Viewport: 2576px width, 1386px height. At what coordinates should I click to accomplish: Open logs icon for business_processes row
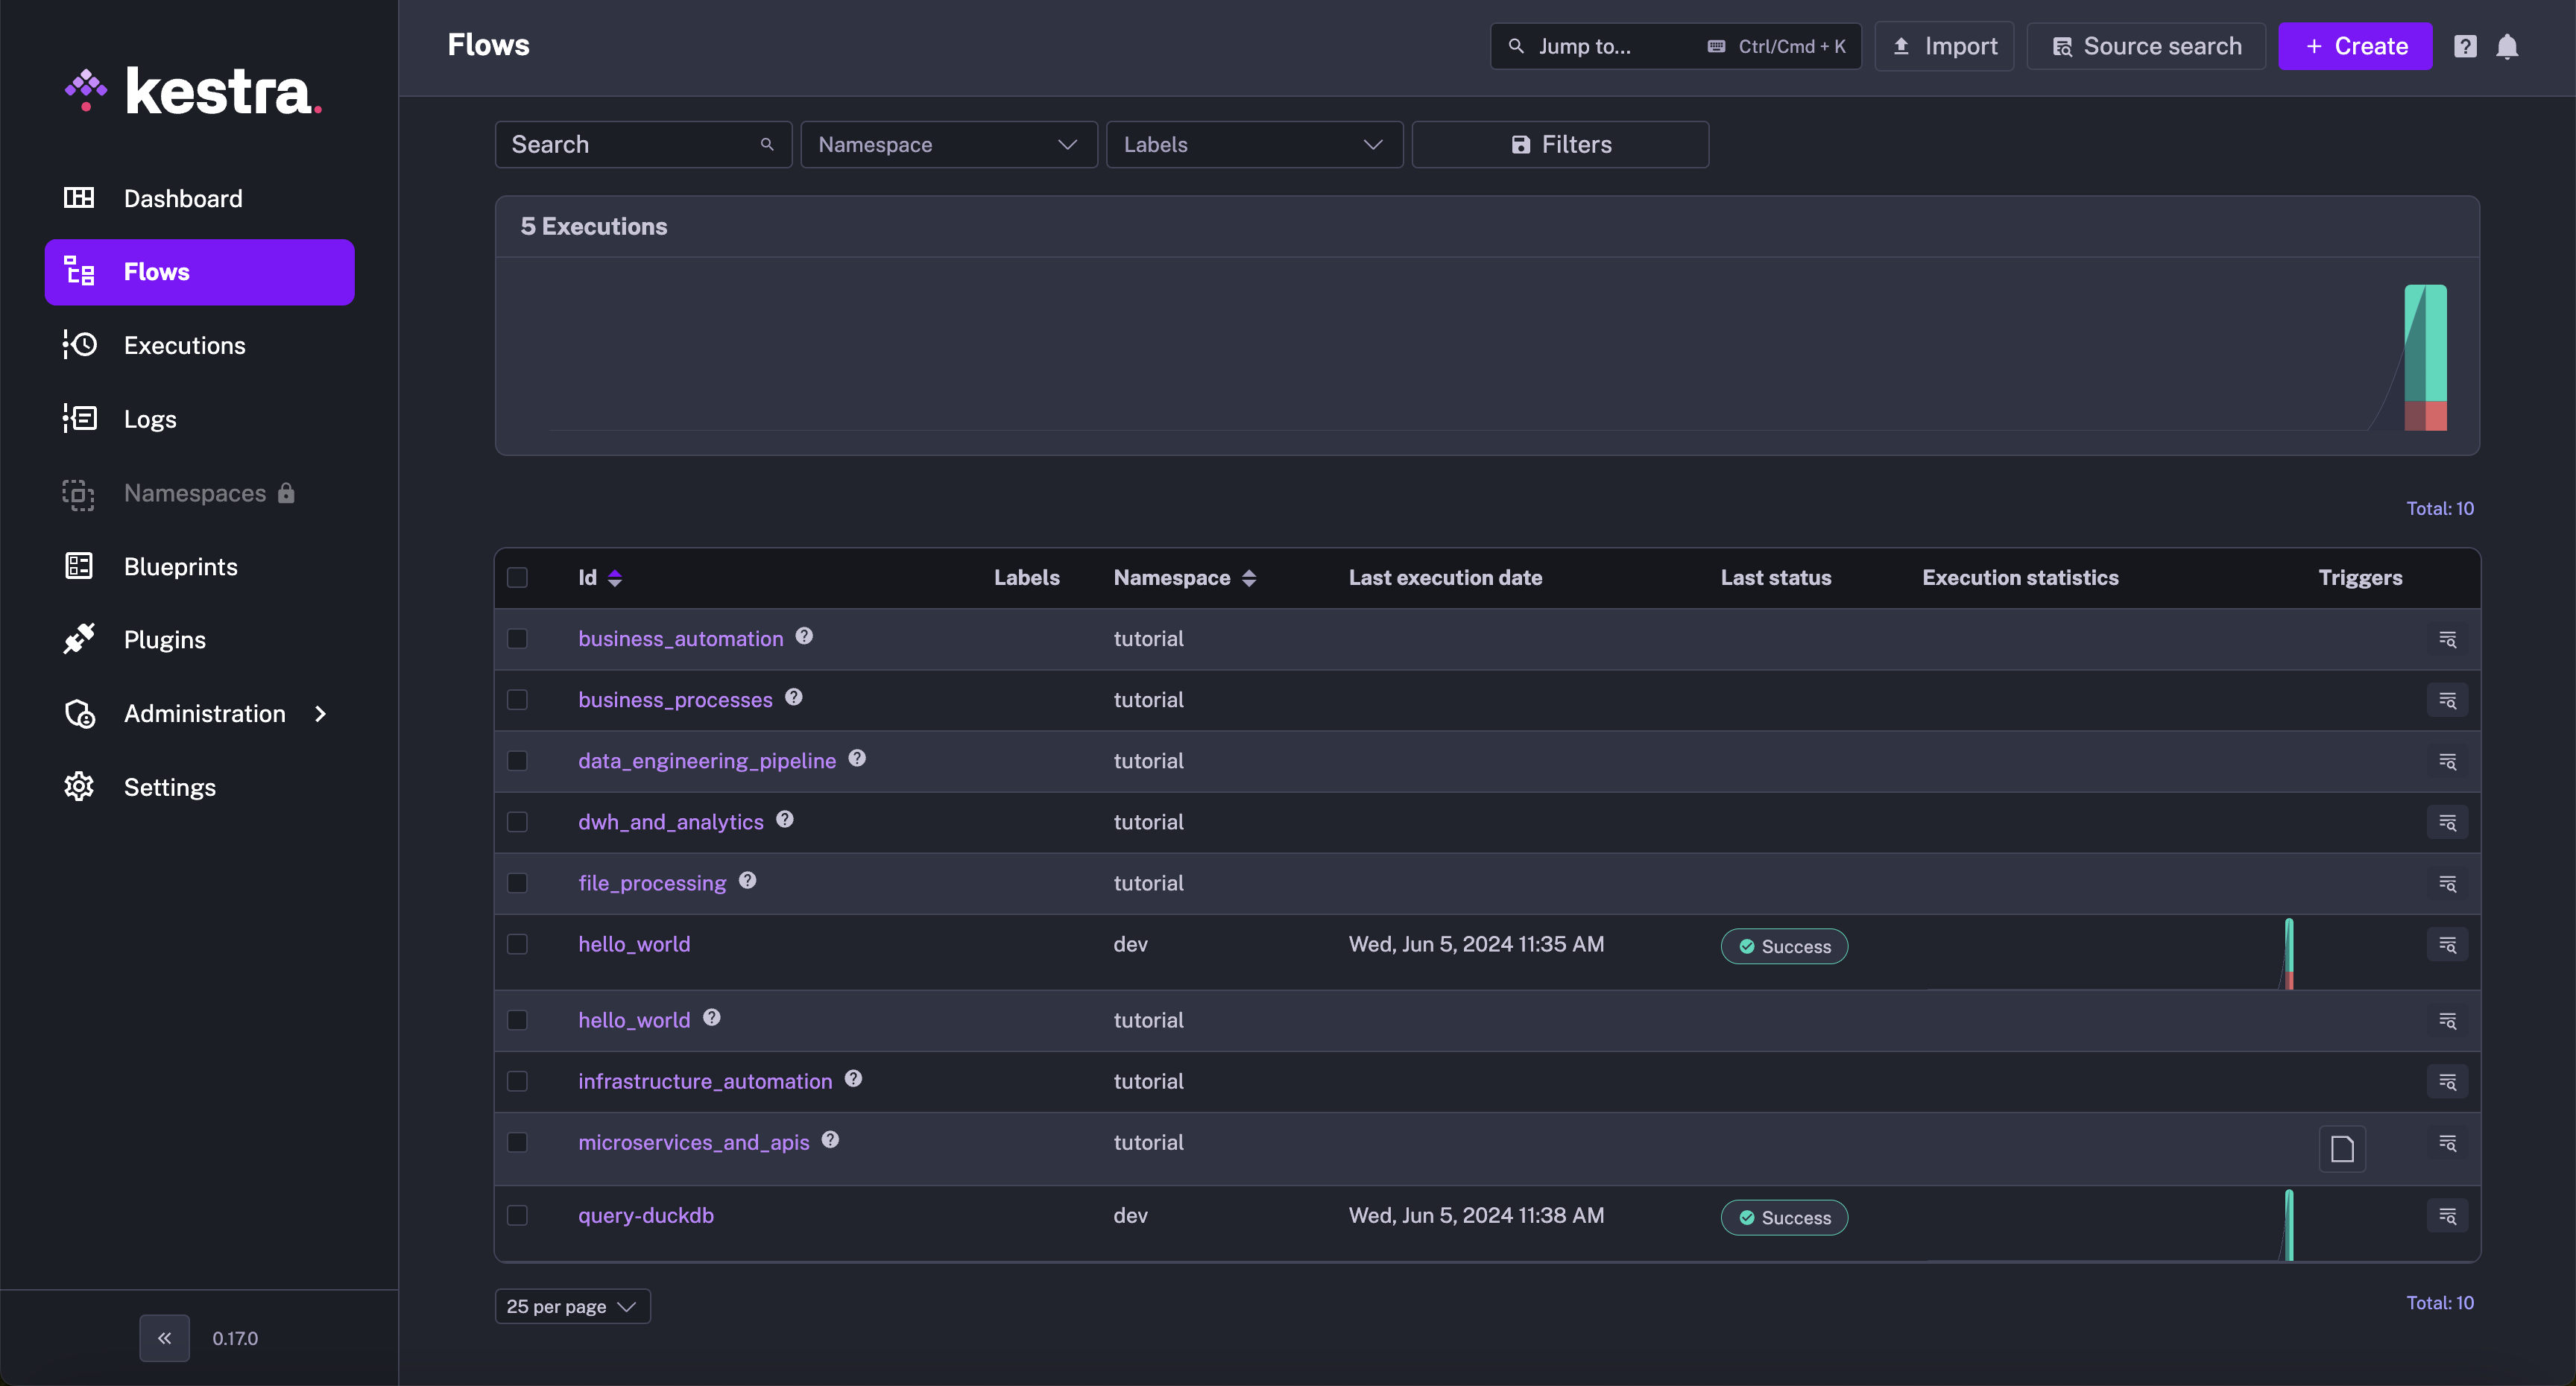tap(2447, 700)
